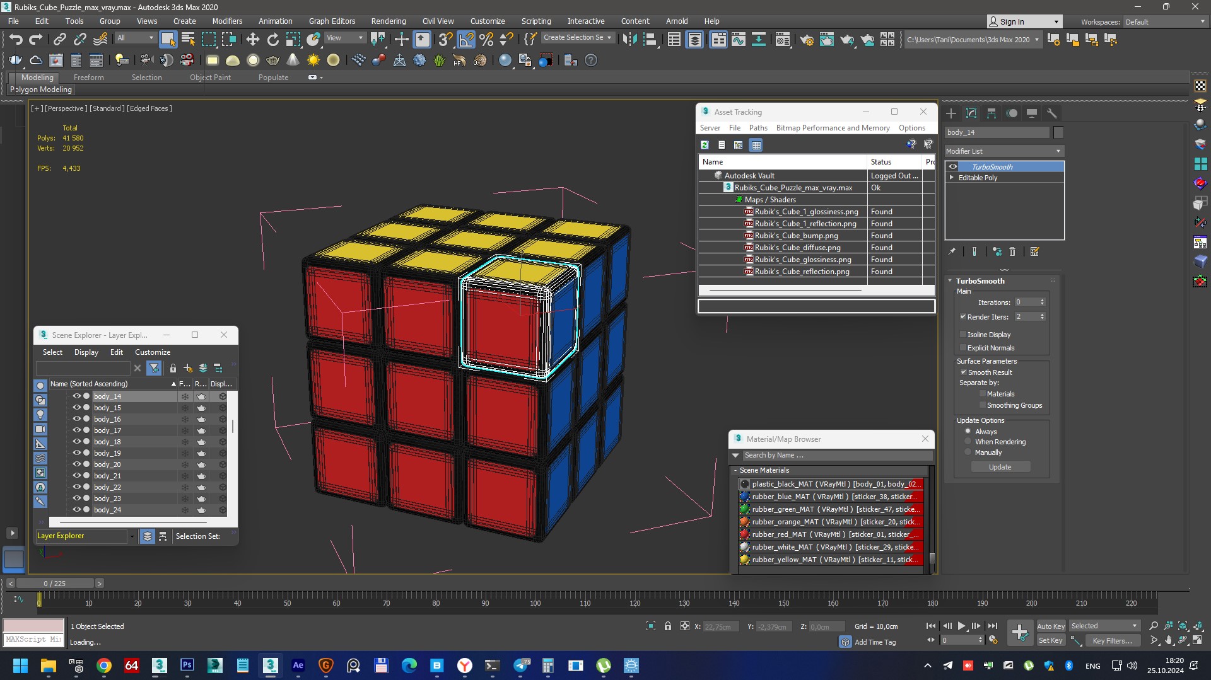
Task: Click Configure Modifier Sets icon
Action: (1034, 251)
